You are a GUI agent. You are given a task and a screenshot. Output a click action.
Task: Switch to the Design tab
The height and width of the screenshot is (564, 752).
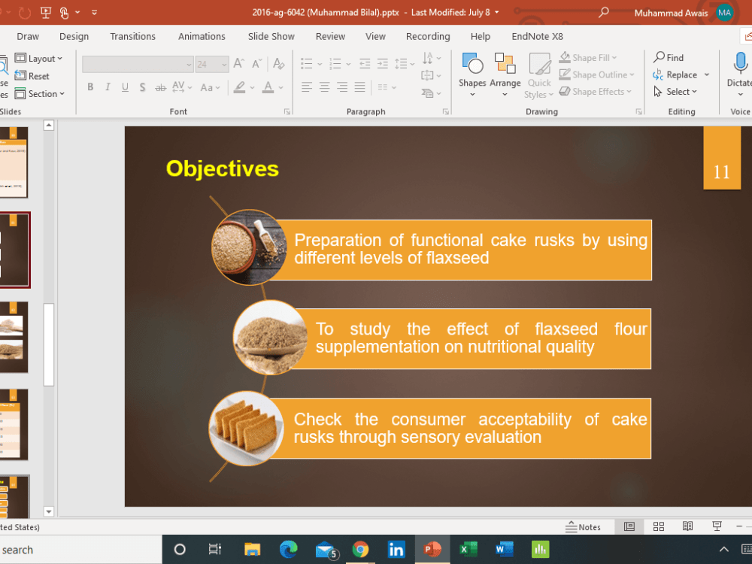coord(74,36)
